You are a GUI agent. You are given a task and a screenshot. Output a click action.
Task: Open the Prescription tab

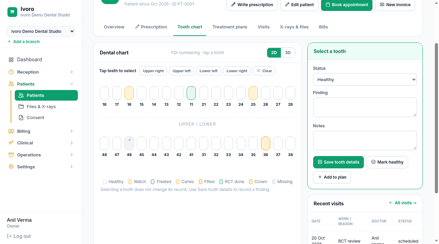coord(151,27)
